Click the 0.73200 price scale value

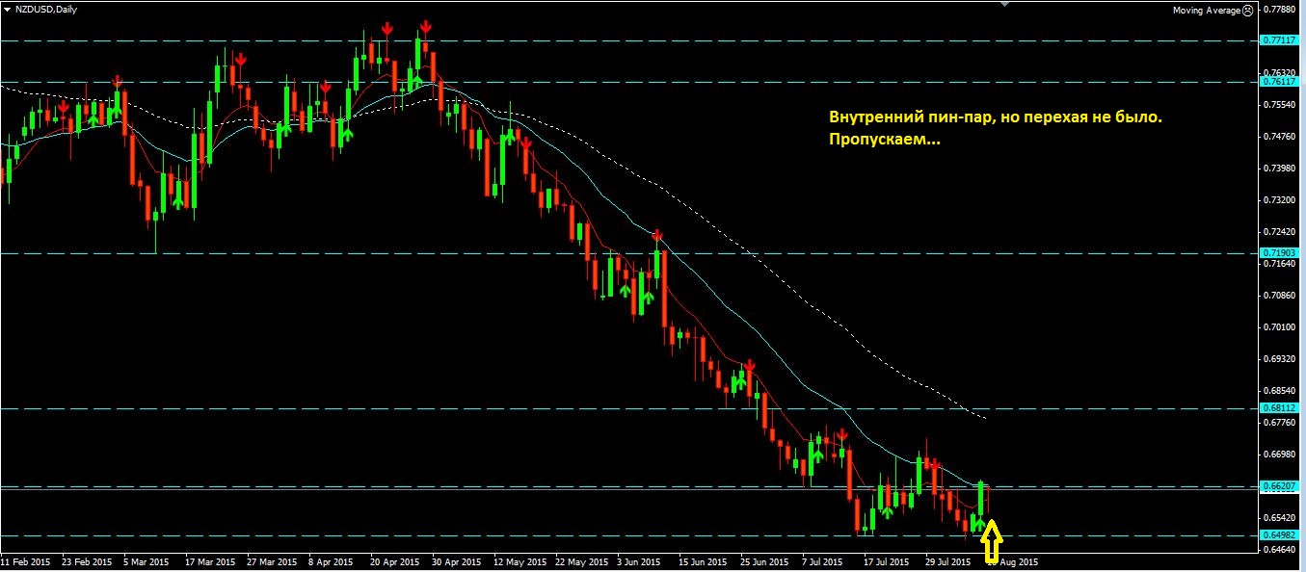pyautogui.click(x=1279, y=199)
